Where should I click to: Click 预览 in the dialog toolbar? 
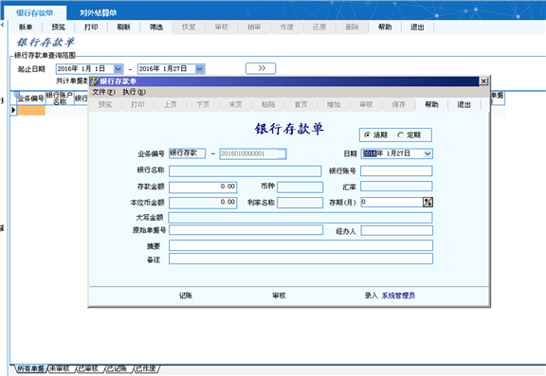click(105, 105)
